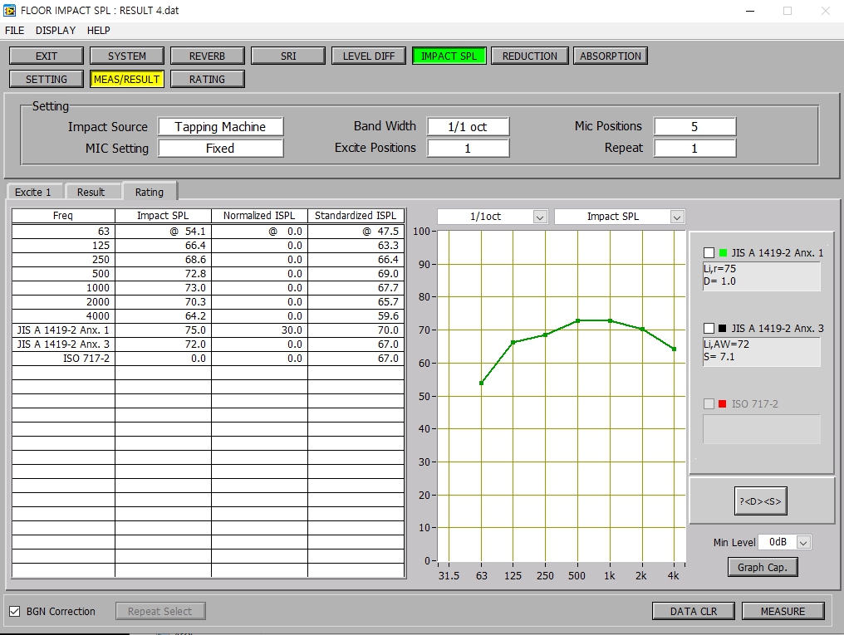Click the EXIT button
The image size is (844, 635).
point(47,56)
